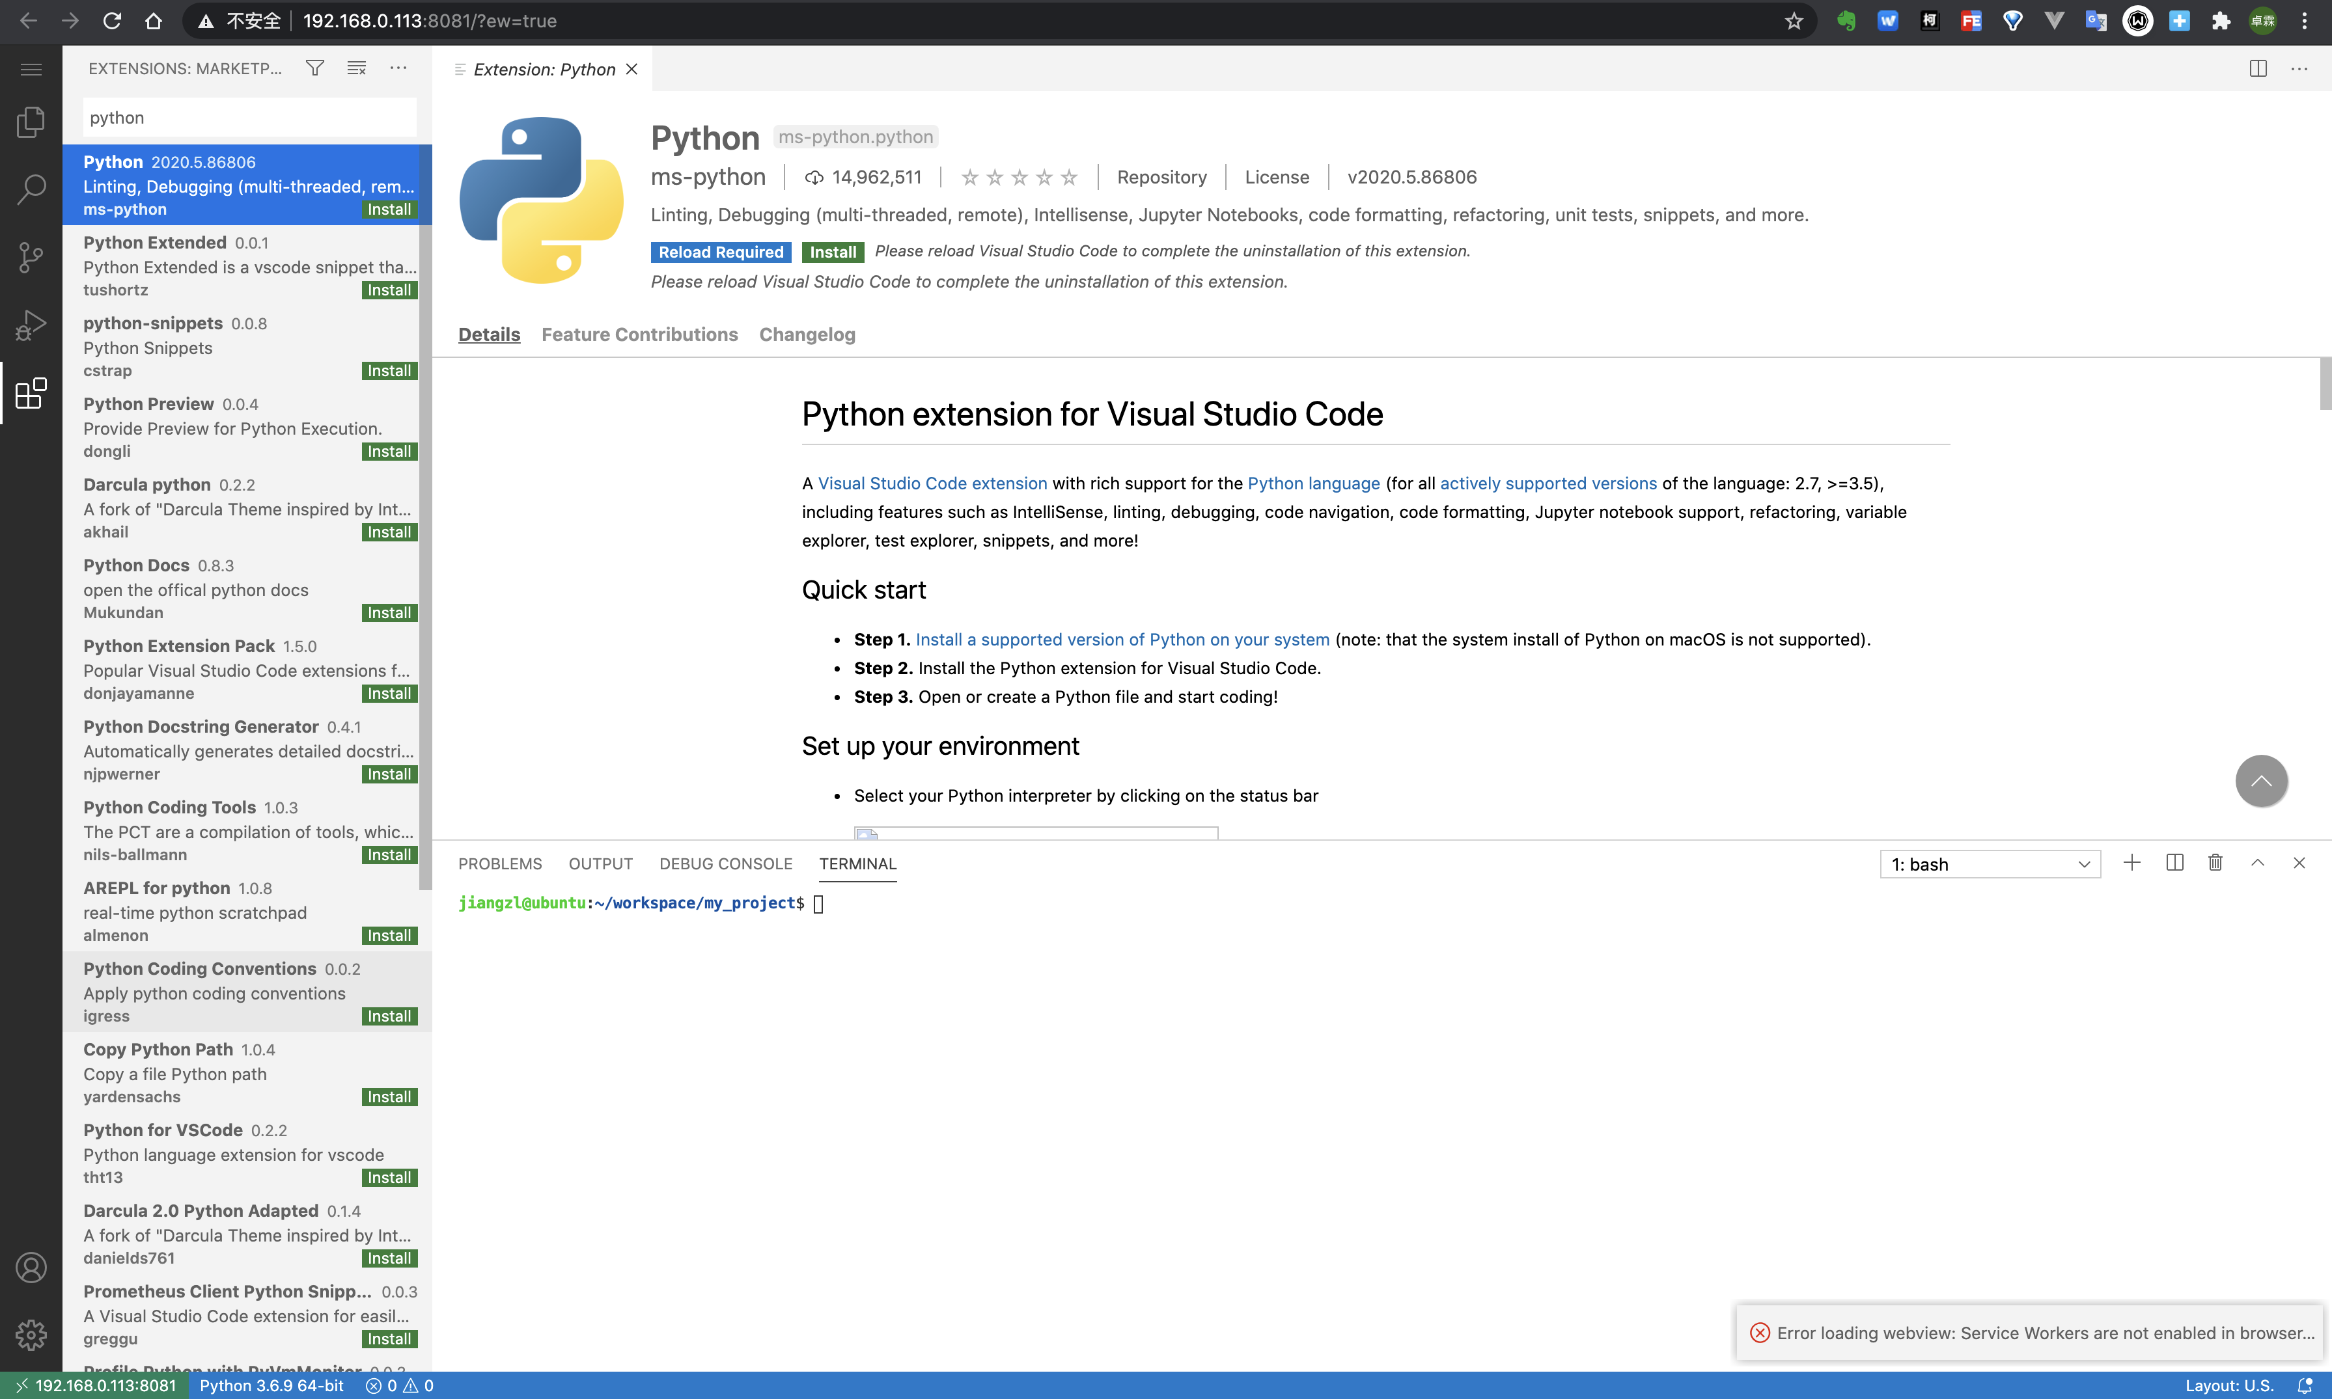Go to browser home page

click(x=154, y=21)
